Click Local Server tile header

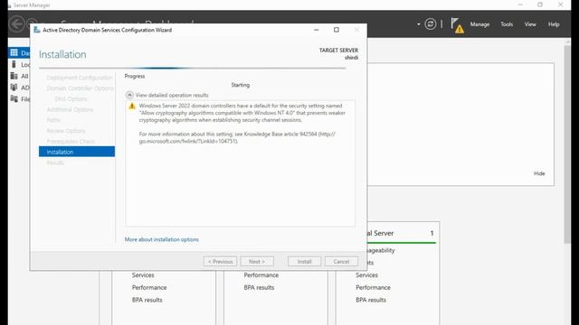(400, 233)
